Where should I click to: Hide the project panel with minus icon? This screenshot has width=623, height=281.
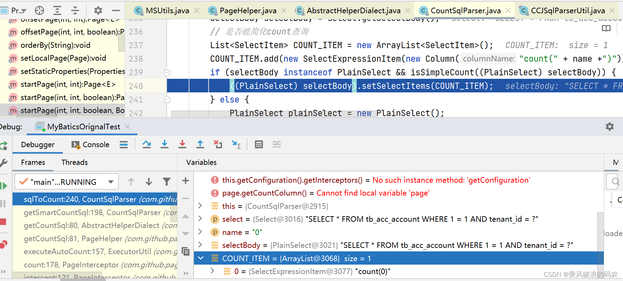[116, 10]
